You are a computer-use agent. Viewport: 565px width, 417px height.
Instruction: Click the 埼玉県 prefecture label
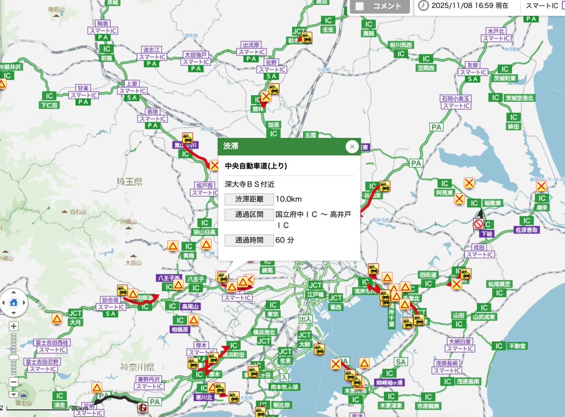tap(129, 181)
